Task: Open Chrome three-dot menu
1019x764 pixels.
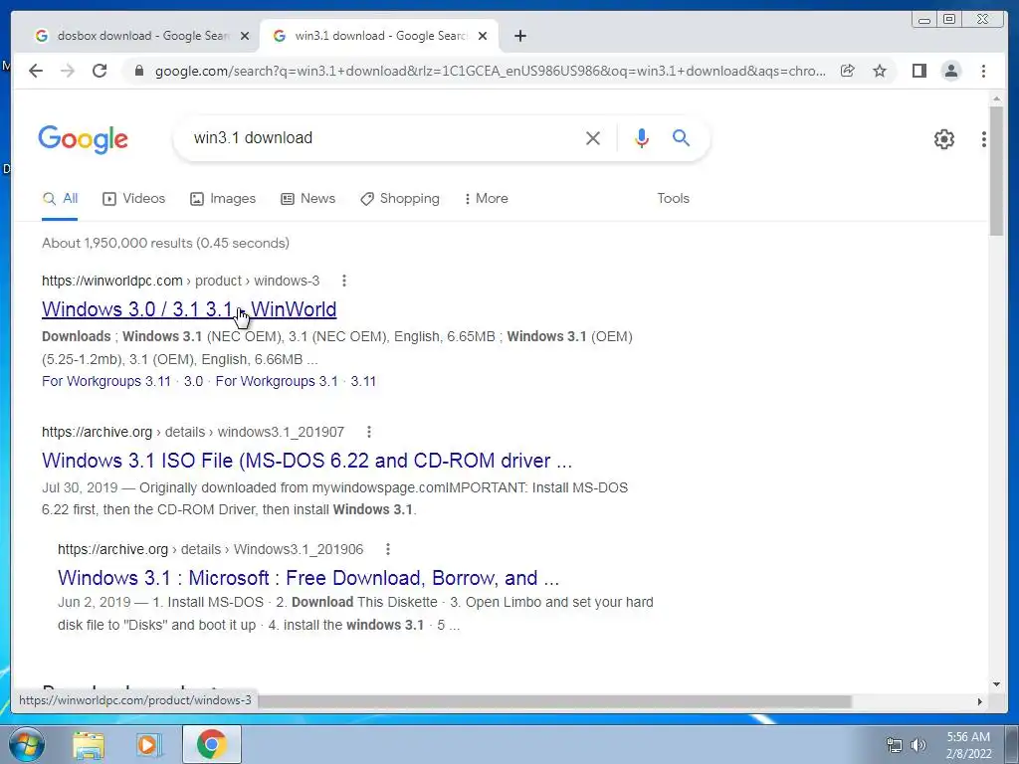Action: [983, 71]
